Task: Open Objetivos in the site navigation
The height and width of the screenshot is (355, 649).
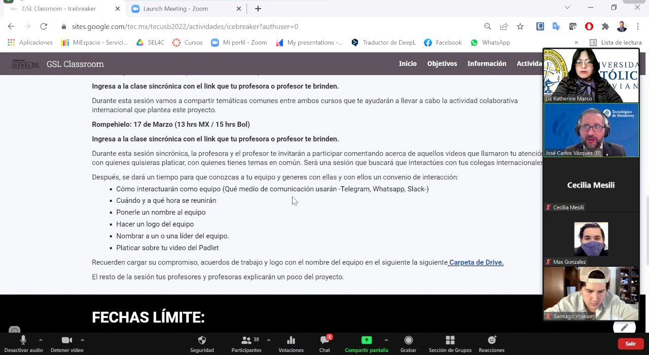Action: coord(442,63)
